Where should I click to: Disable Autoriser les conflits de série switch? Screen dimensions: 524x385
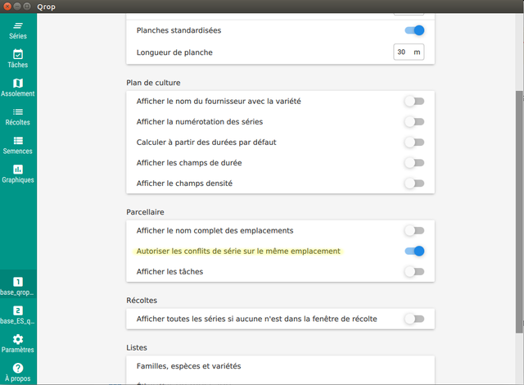click(x=414, y=251)
